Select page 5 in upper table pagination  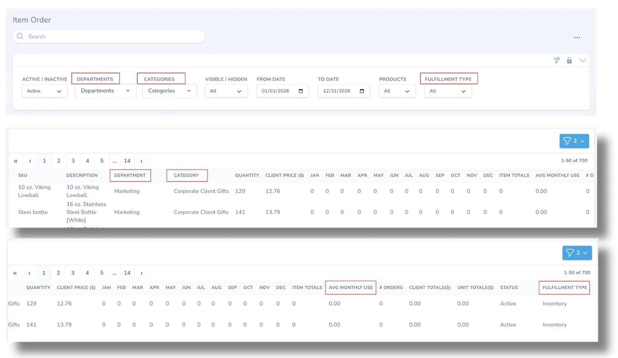[x=102, y=161]
